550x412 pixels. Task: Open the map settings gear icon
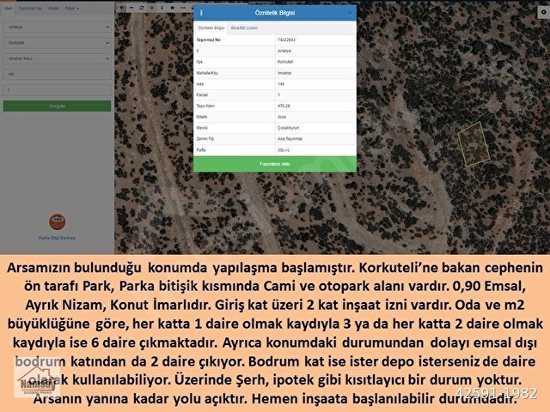pyautogui.click(x=544, y=12)
